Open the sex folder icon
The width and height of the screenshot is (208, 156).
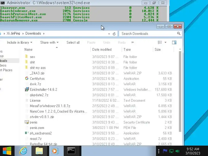[27, 57]
